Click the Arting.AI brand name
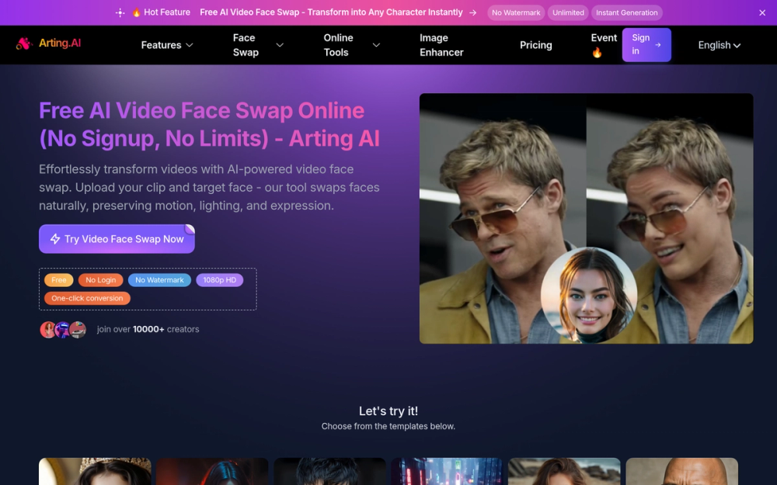The height and width of the screenshot is (485, 777). [x=60, y=43]
